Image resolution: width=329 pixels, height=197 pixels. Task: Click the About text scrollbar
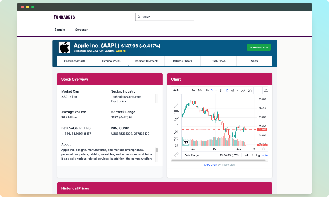pyautogui.click(x=156, y=150)
